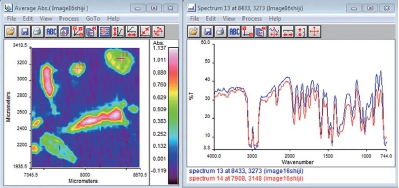Screen dimensions: 399x188
Task: Save the spectrum with the floppy disk icon
Action: pos(207,31)
